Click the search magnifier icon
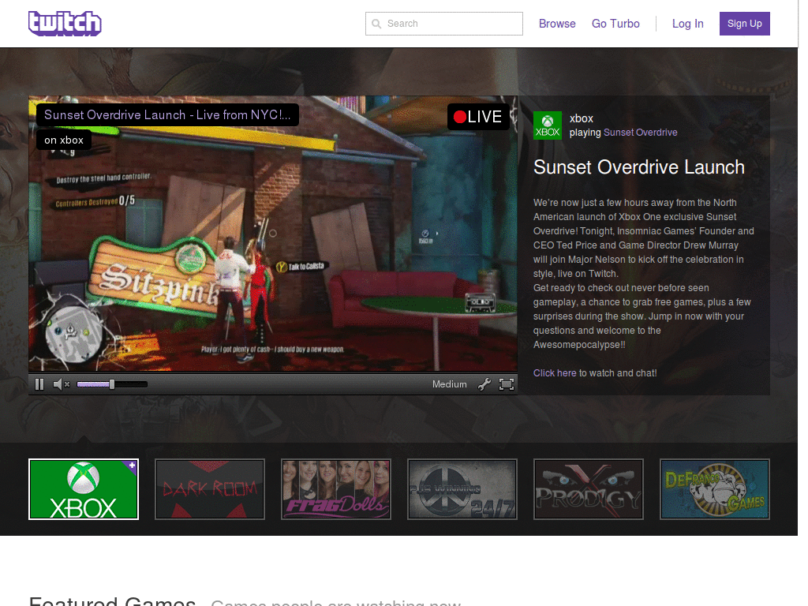808x606 pixels. (x=376, y=24)
